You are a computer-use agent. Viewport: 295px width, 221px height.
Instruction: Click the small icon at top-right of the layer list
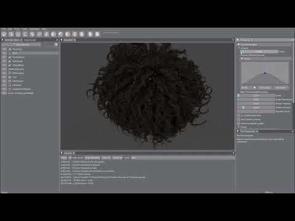56,44
